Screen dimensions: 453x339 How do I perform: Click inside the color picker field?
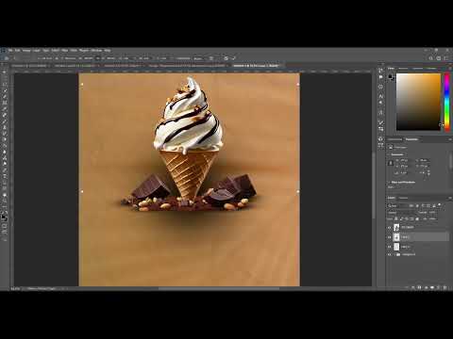[418, 102]
